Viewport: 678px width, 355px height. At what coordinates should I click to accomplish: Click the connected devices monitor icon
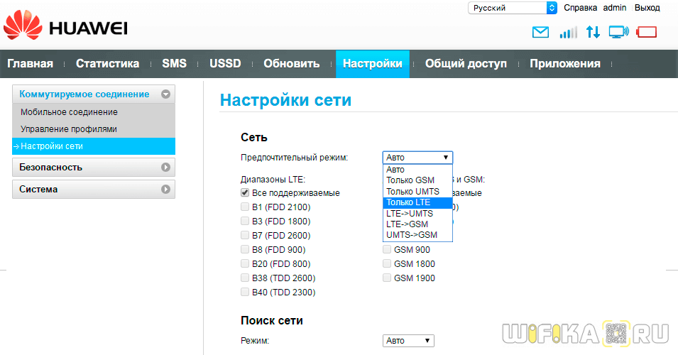619,32
